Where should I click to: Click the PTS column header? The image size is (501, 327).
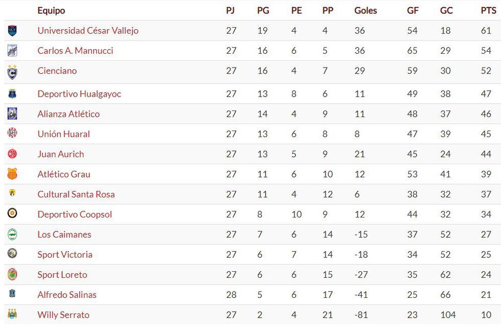488,10
